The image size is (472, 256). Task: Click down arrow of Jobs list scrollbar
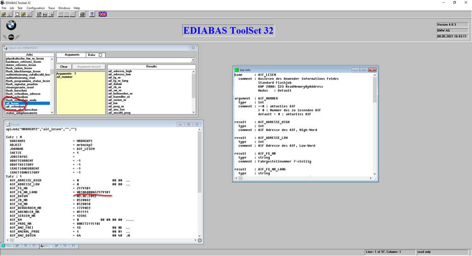(x=52, y=112)
